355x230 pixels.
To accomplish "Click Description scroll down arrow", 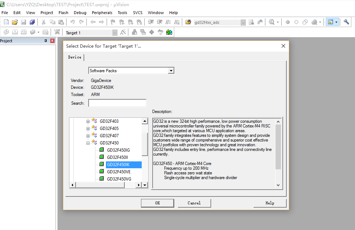I will tap(278, 185).
